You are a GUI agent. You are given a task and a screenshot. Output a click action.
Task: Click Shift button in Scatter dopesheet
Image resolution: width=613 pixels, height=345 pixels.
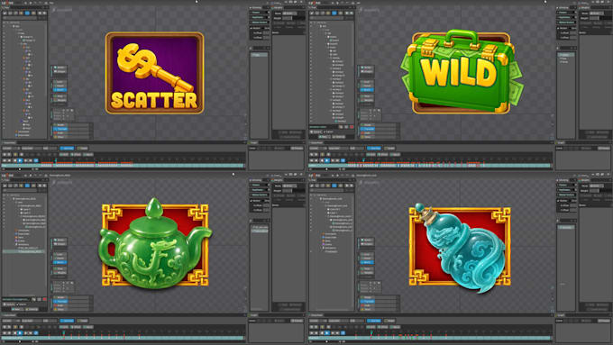64,154
